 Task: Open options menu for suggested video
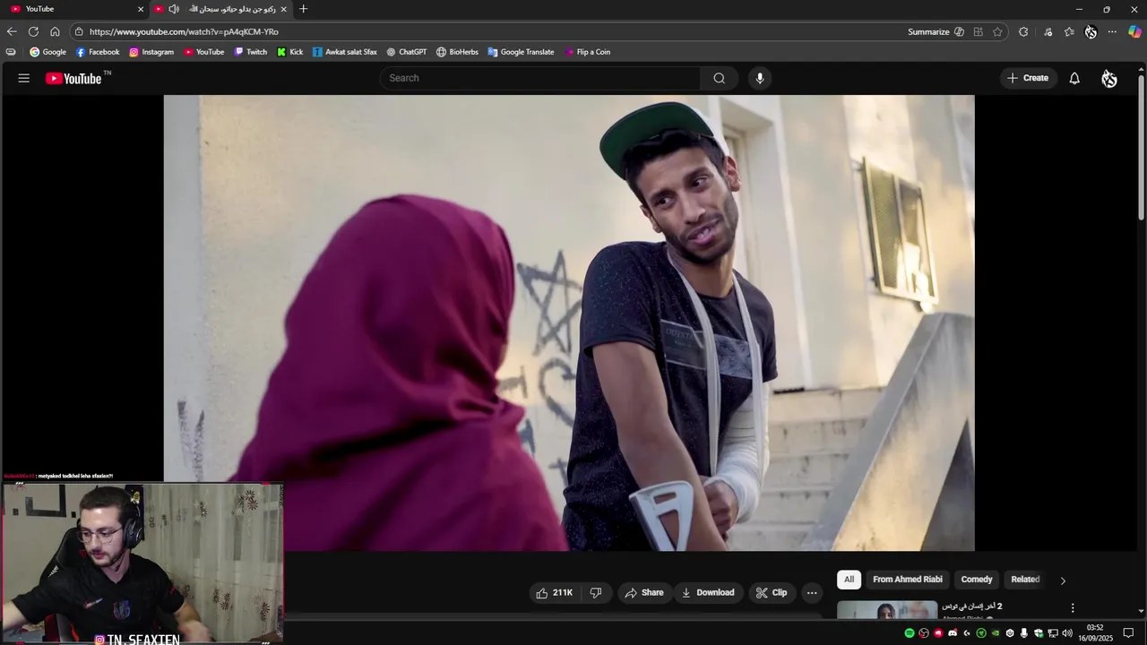tap(1073, 608)
